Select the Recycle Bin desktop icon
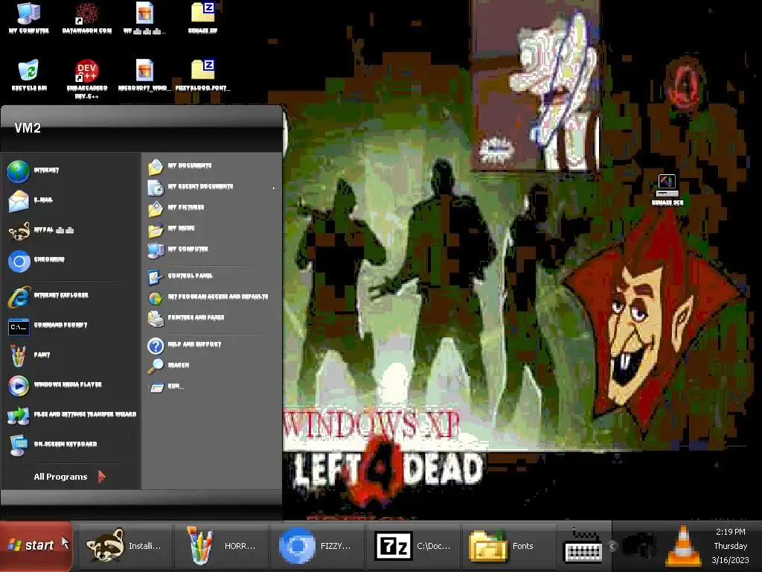 coord(29,75)
